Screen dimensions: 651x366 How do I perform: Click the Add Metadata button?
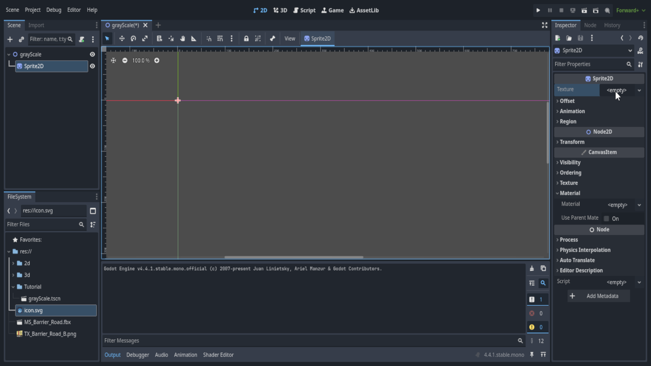(598, 296)
